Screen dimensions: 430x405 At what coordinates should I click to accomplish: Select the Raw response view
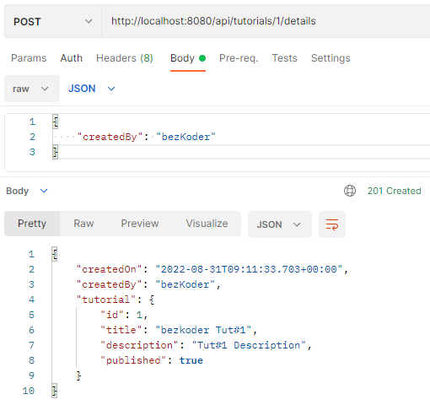coord(83,224)
